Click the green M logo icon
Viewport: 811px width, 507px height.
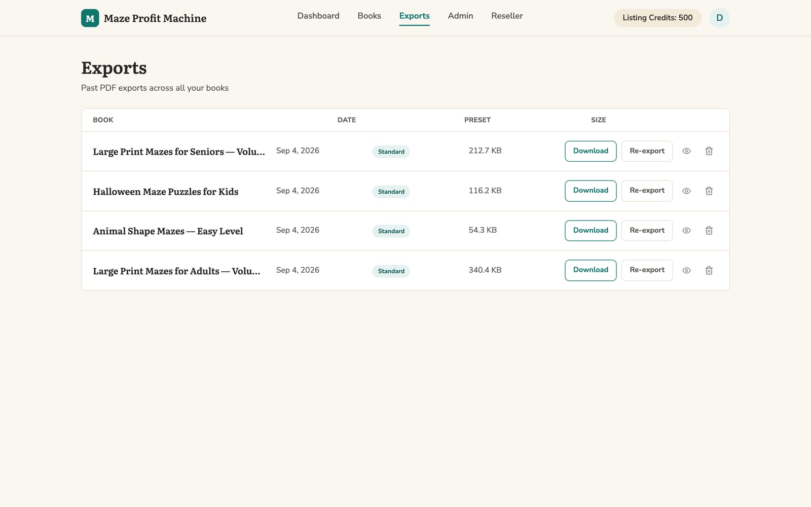pyautogui.click(x=90, y=18)
